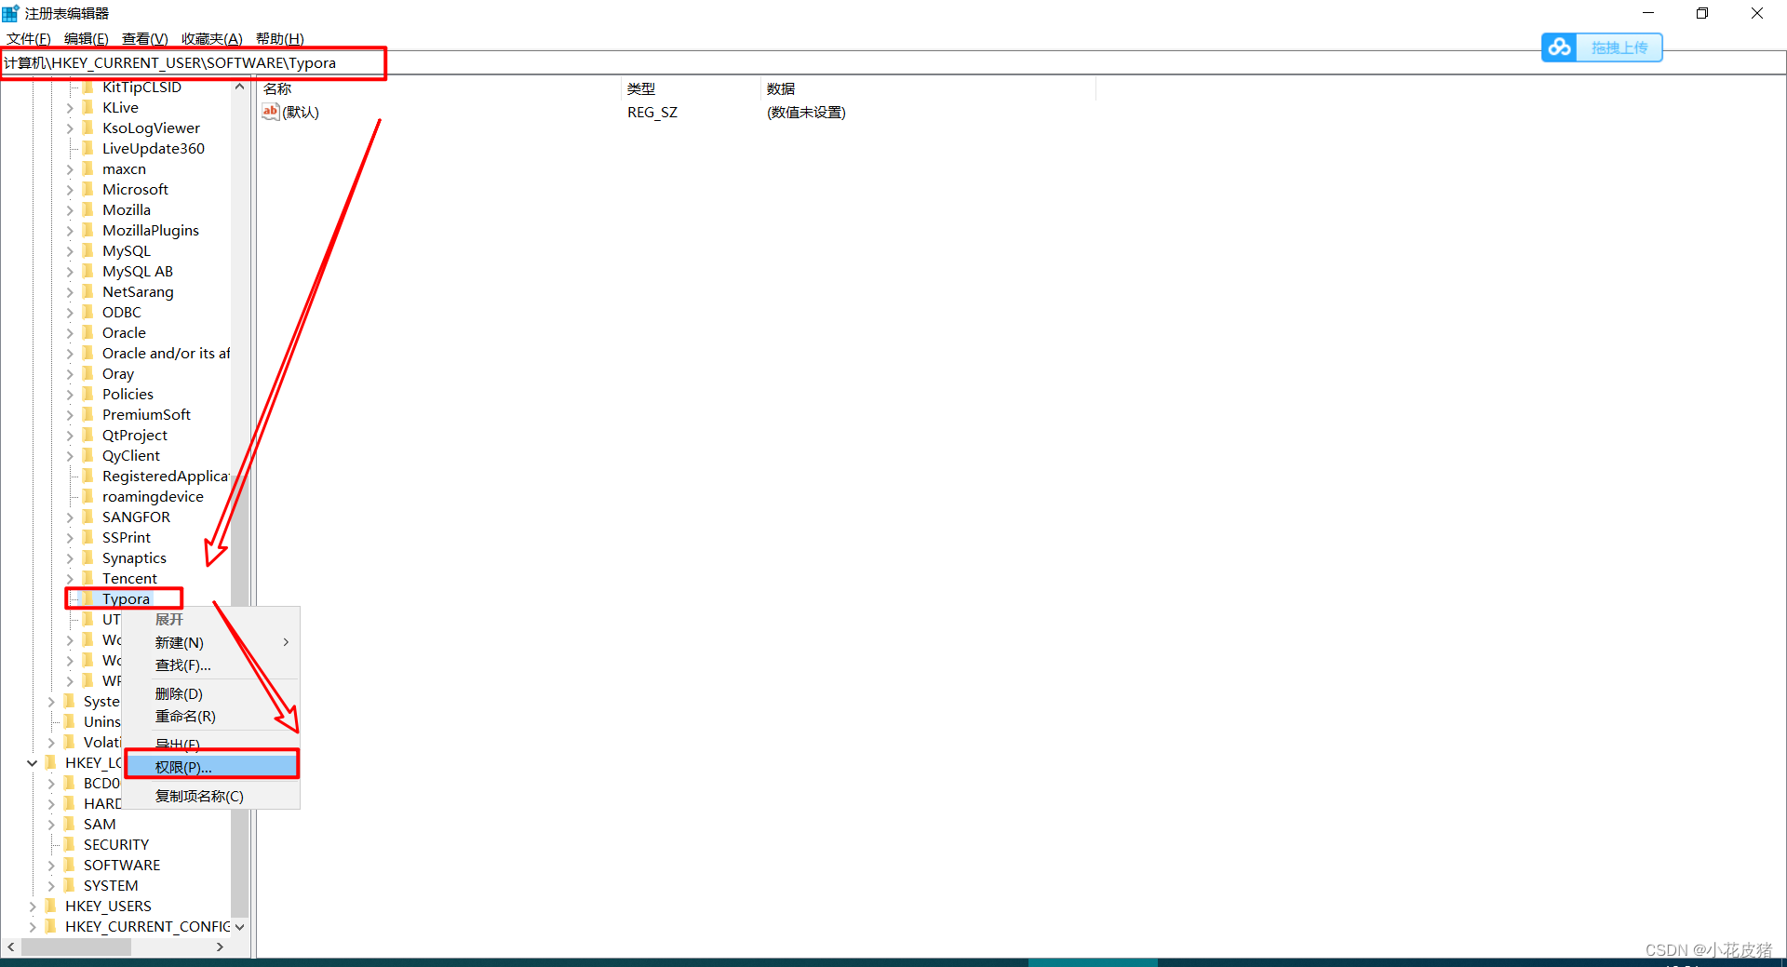Click the folder icon beside SANGFOR
This screenshot has width=1787, height=967.
88,517
